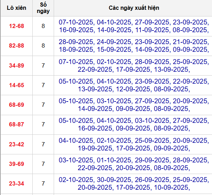Select the day count 7 for 23-42
This screenshot has width=212, height=195.
point(43,144)
